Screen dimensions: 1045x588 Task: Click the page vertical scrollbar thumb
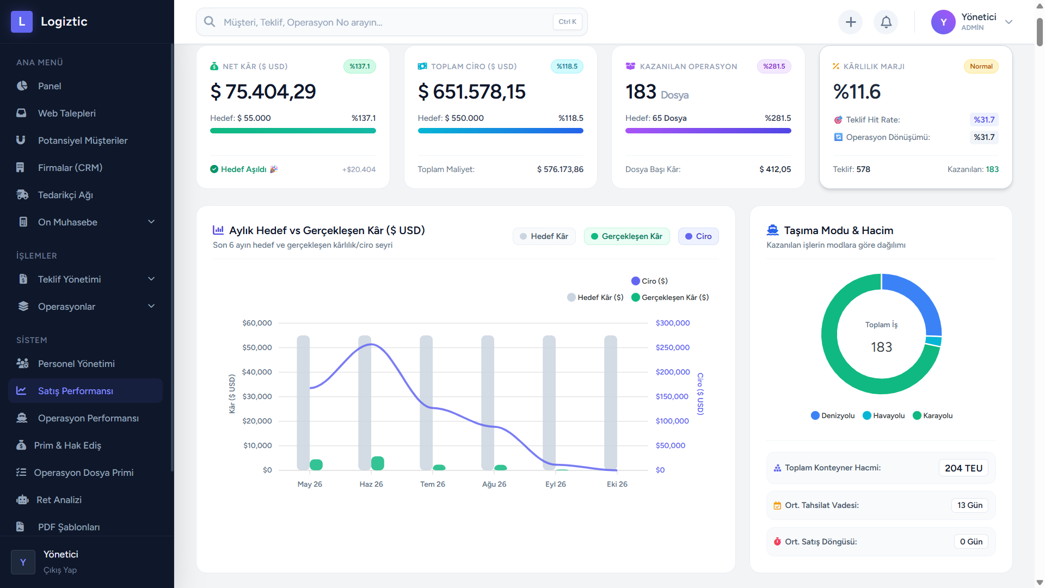tap(1040, 33)
